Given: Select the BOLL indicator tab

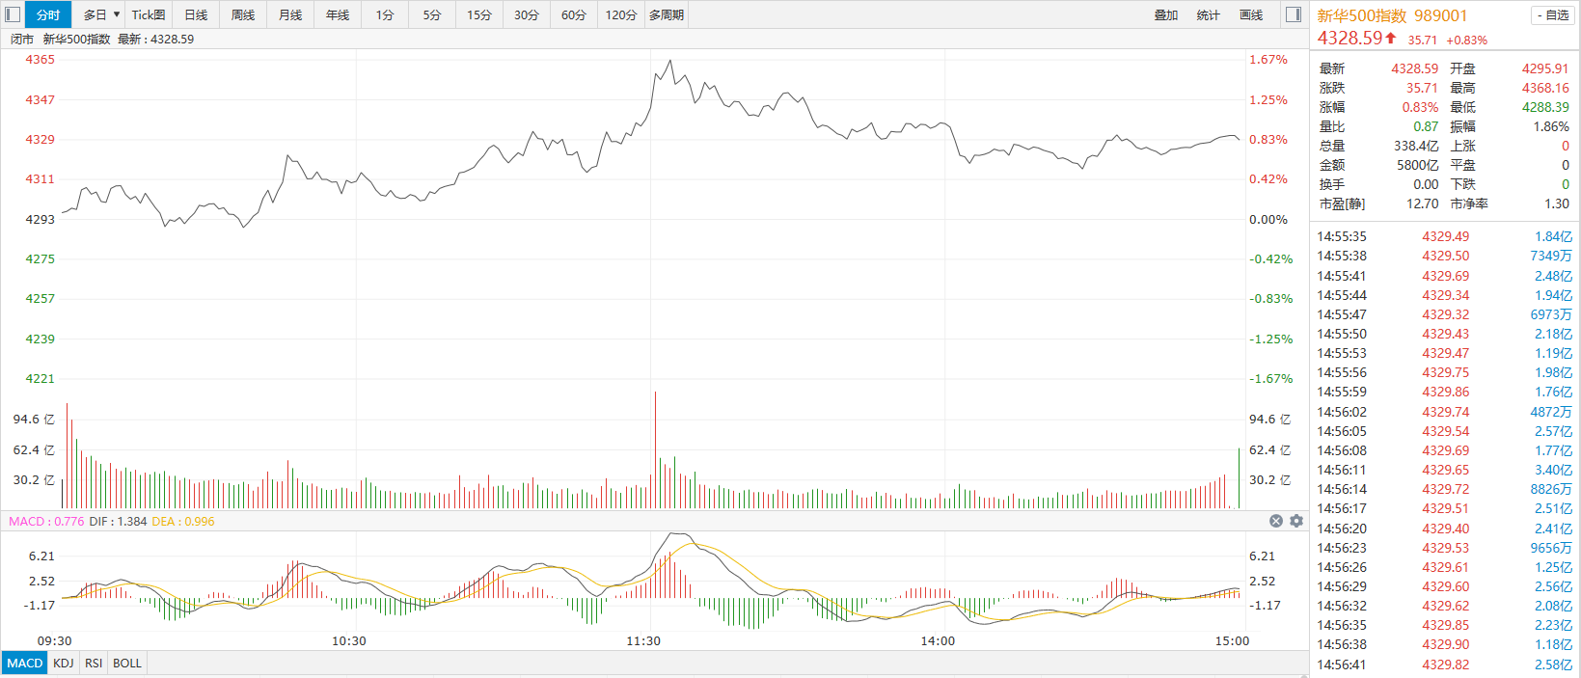Looking at the screenshot, I should [127, 664].
